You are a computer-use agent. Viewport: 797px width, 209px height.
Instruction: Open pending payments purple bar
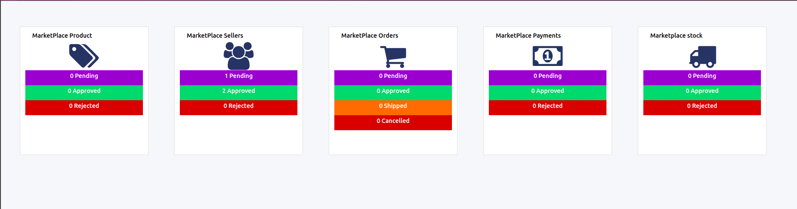(548, 76)
